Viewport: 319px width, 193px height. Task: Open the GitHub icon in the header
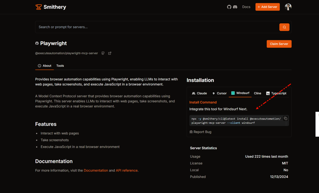pos(229,7)
